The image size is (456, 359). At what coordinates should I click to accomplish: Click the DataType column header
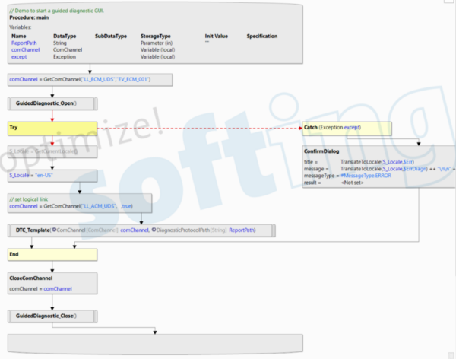65,36
